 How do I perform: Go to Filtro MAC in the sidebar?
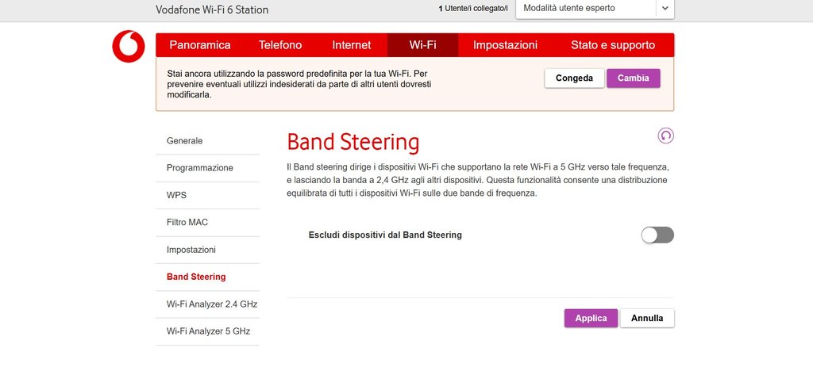click(x=207, y=222)
